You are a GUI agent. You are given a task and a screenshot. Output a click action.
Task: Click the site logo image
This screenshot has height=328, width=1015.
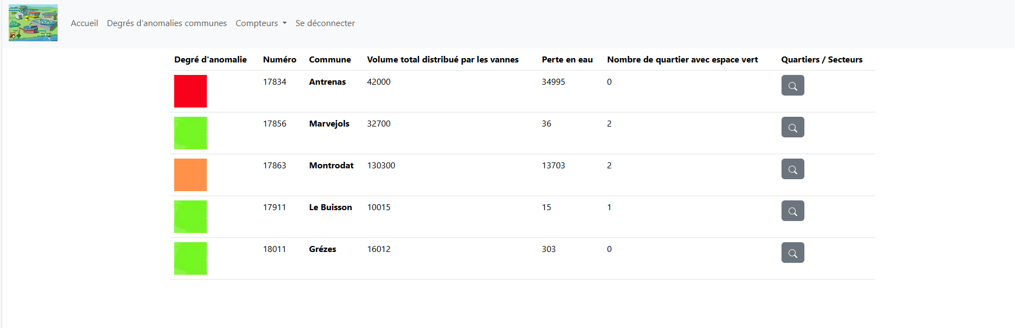tap(33, 23)
